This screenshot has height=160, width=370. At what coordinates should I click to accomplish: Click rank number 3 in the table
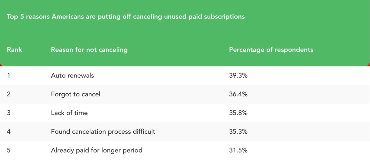coord(9,113)
